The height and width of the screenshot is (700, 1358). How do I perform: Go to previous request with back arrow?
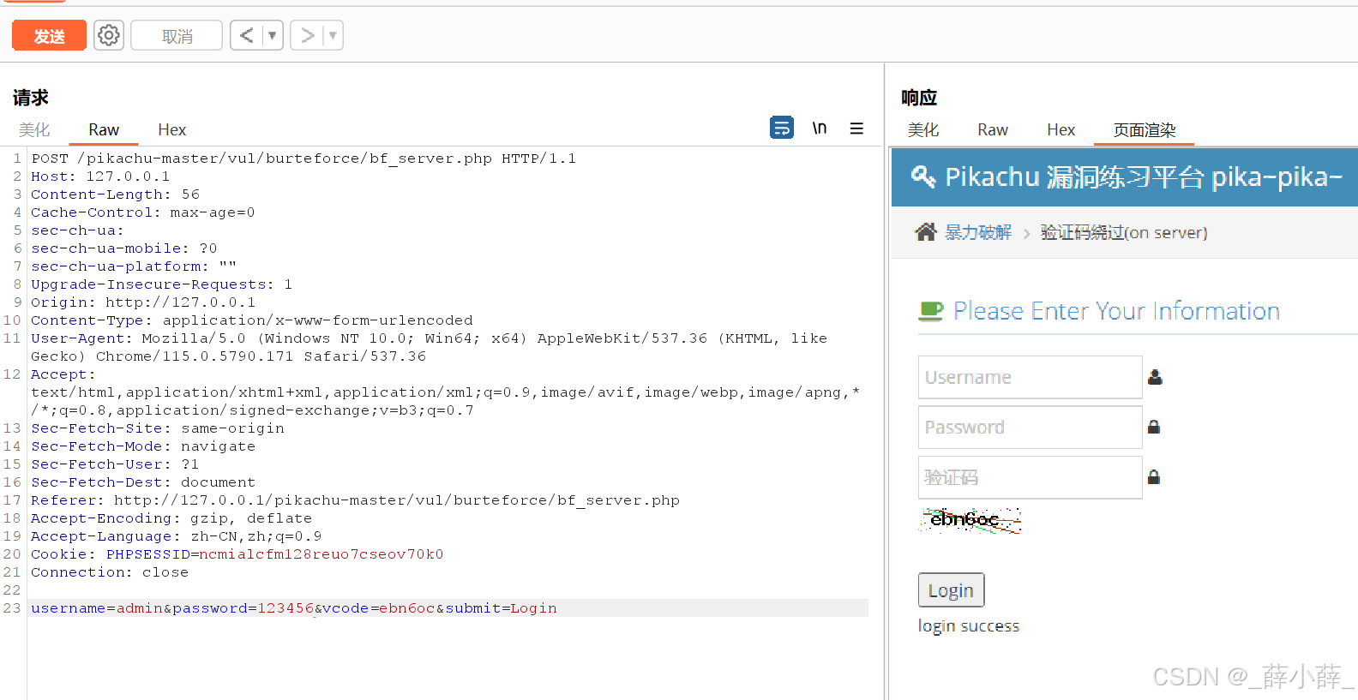coord(247,36)
